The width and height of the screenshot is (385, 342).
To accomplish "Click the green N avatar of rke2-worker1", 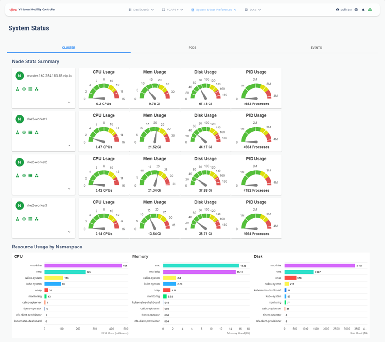I will click(19, 119).
